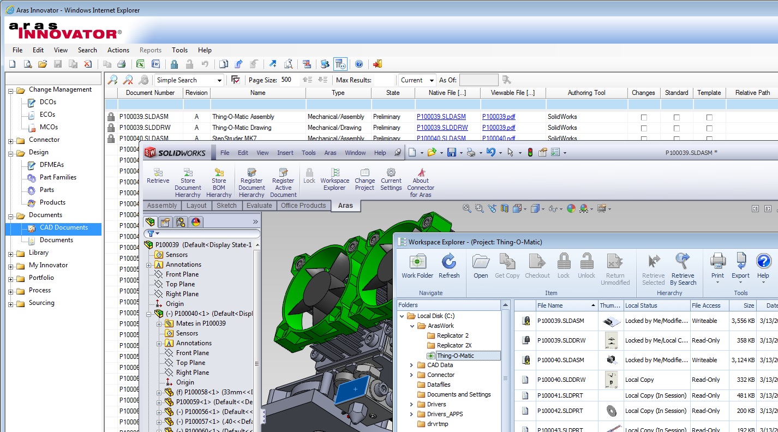Run search with magnifier icon in Aras grid
The width and height of the screenshot is (778, 432).
coord(112,80)
